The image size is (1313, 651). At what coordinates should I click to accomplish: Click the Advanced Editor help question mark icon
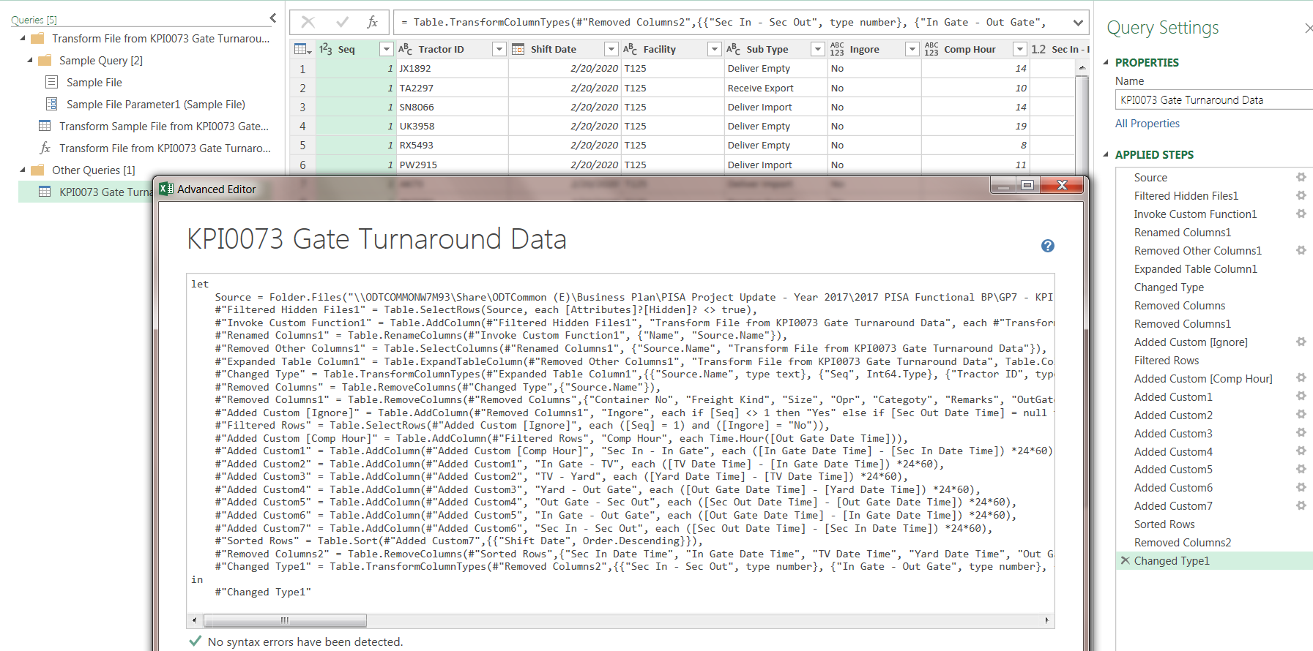(1048, 246)
